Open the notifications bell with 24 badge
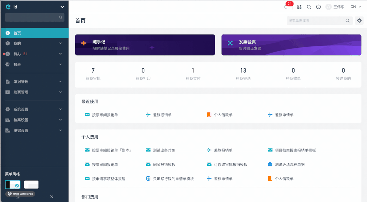The width and height of the screenshot is (367, 202). pyautogui.click(x=286, y=7)
